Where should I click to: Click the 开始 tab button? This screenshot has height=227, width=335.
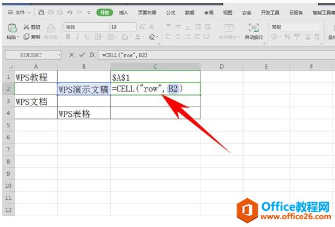(104, 13)
